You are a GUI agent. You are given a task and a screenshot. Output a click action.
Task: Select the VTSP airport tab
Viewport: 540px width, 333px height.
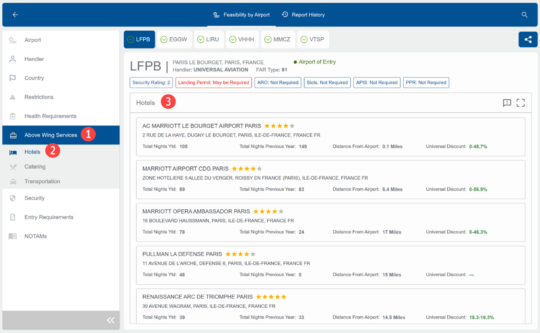click(x=313, y=39)
